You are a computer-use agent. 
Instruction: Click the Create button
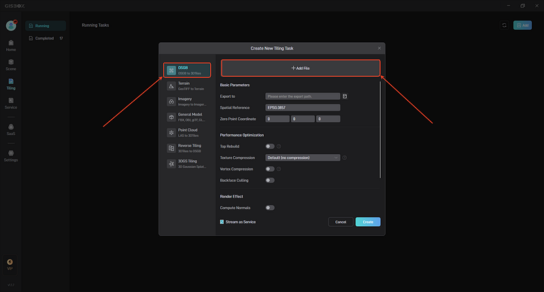[368, 221]
